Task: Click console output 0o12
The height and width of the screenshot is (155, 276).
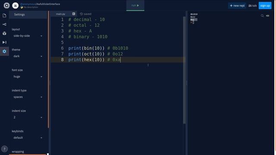Action: (x=193, y=17)
